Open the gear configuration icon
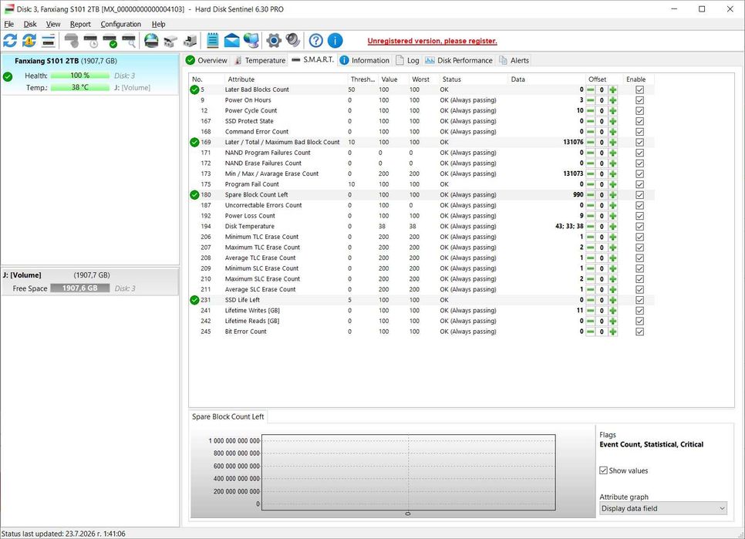The height and width of the screenshot is (539, 745). [274, 41]
